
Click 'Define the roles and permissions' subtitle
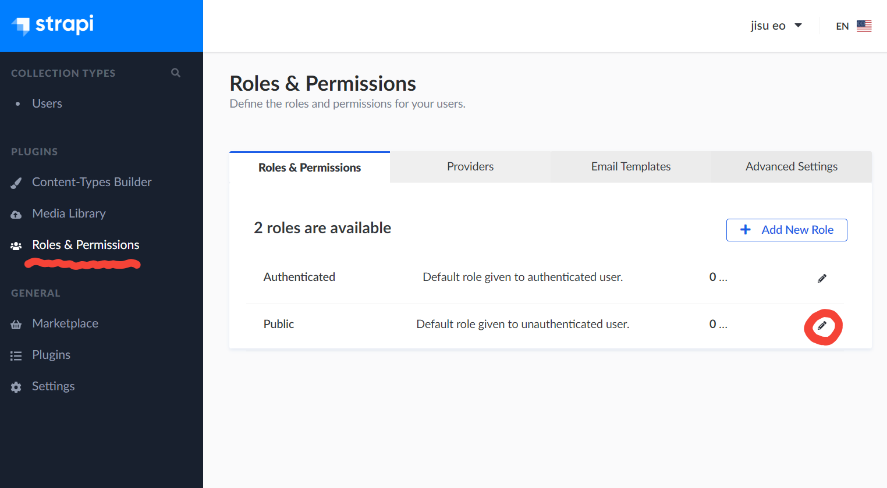tap(347, 104)
